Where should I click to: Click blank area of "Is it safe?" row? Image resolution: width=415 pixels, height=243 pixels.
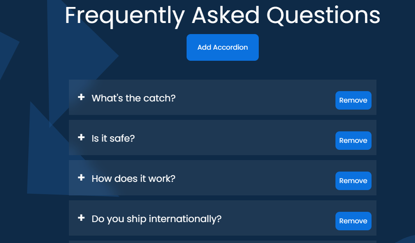[234, 138]
